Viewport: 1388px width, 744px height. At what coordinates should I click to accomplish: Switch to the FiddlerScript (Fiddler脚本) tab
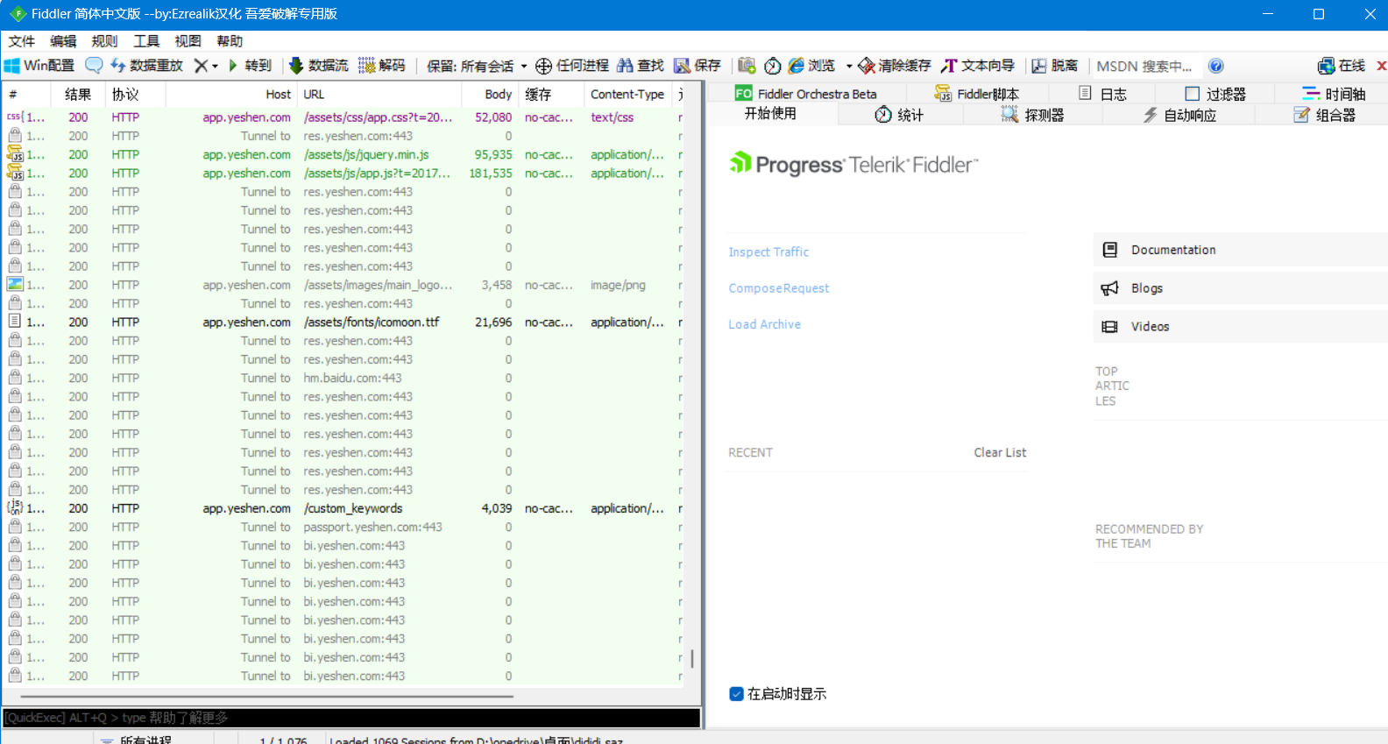point(977,94)
